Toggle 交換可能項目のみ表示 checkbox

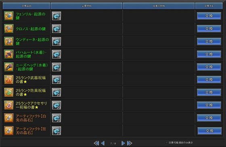(x=167, y=143)
